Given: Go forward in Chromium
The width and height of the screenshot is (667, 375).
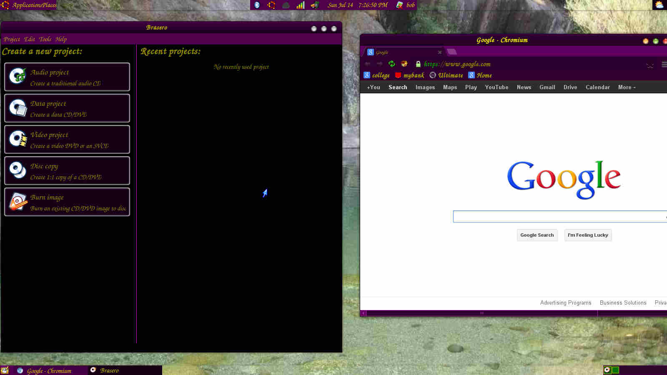Looking at the screenshot, I should tap(379, 64).
